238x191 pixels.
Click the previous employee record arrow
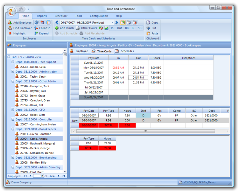[31, 176]
